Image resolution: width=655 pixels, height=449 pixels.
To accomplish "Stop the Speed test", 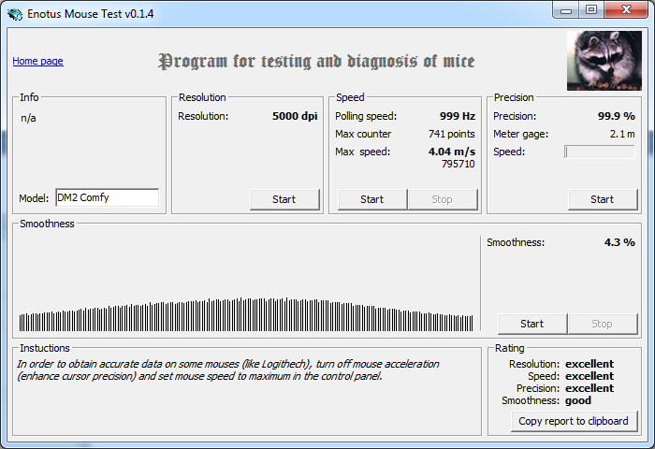I will point(443,199).
